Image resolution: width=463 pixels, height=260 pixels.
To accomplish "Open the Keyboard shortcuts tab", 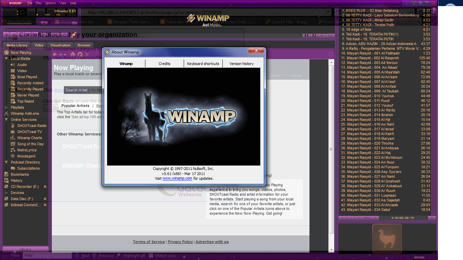I will (203, 63).
